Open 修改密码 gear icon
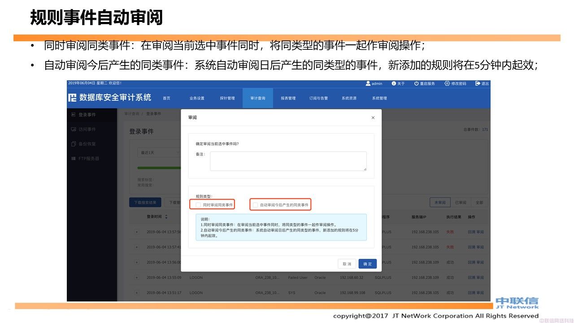This screenshot has width=574, height=323. click(447, 83)
